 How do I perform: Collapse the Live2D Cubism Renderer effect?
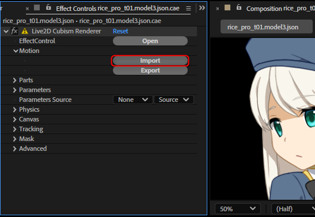pos(6,31)
